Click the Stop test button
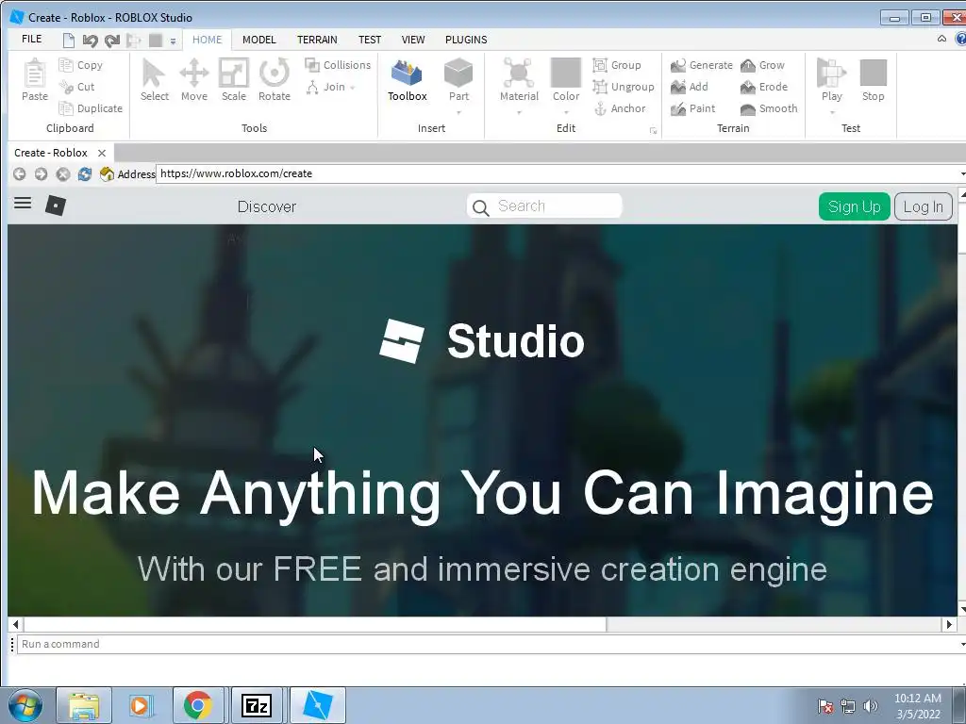 coord(873,80)
